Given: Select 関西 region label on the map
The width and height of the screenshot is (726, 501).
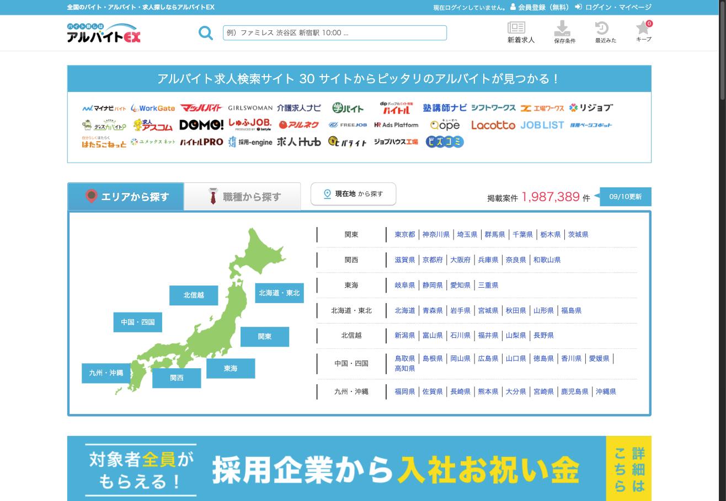Looking at the screenshot, I should click(x=177, y=378).
